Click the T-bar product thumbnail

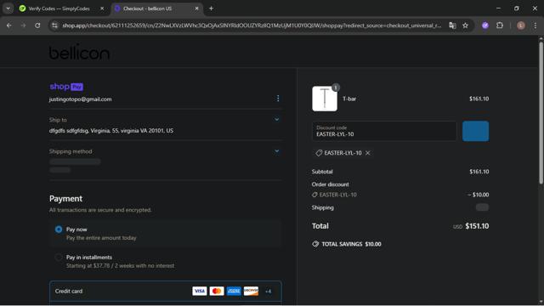pyautogui.click(x=325, y=99)
